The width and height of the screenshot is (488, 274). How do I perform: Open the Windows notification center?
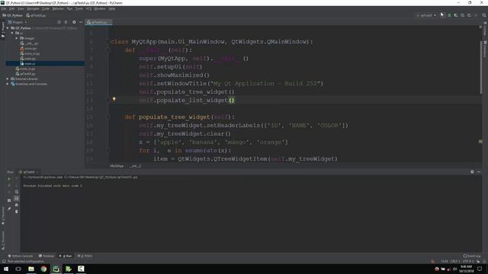480,269
